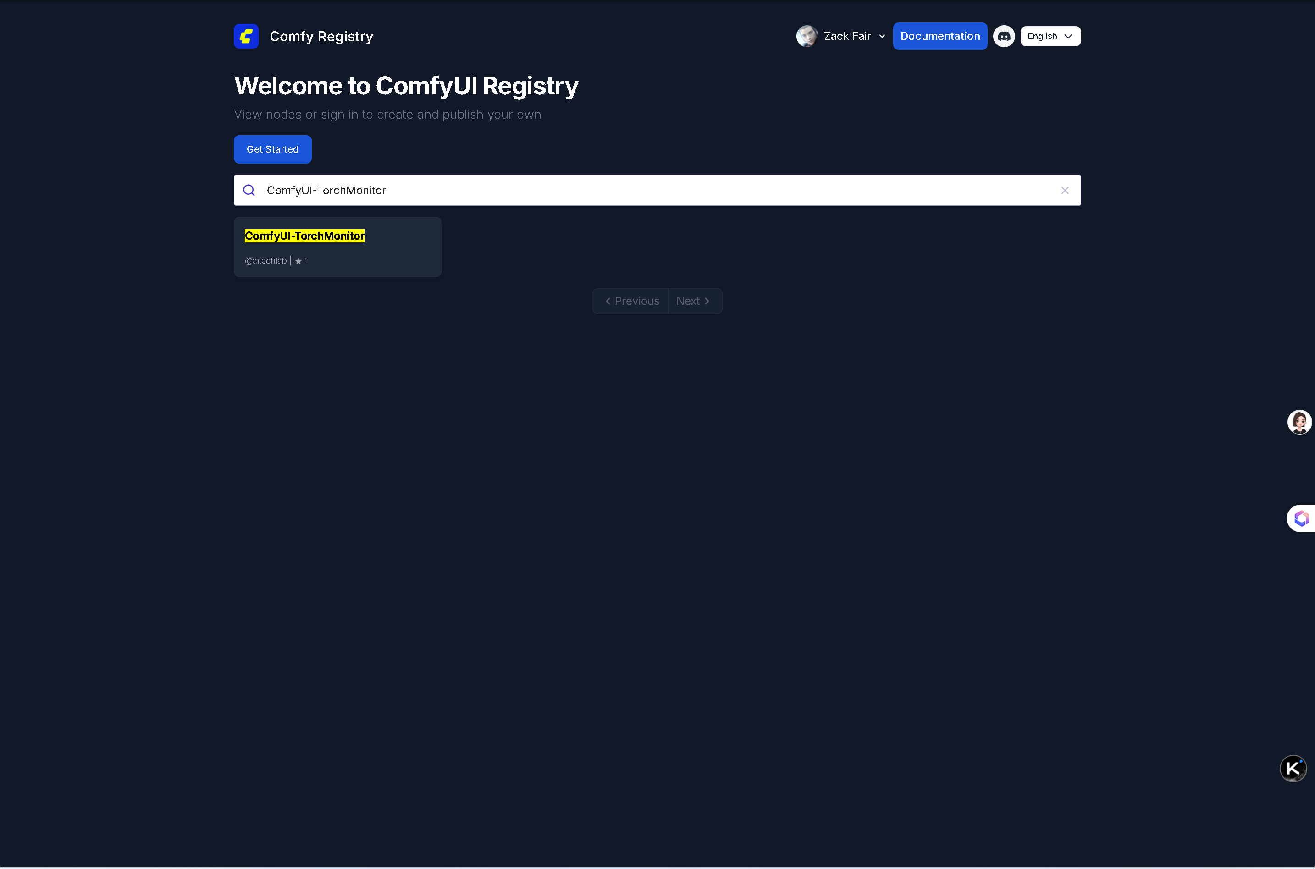Clear the search field with X icon
Viewport: 1315px width, 869px height.
pos(1064,190)
